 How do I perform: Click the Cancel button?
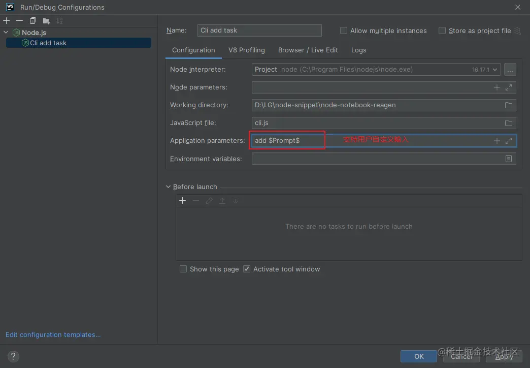click(x=461, y=356)
